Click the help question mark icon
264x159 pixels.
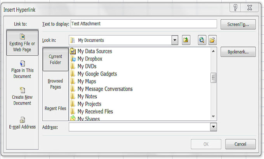[235, 8]
